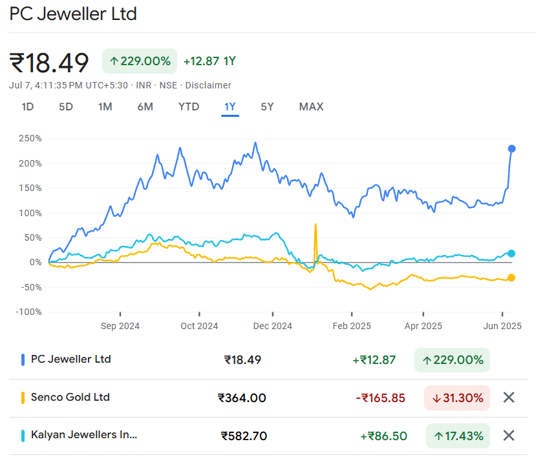Click the 0% y-axis label
This screenshot has width=536, height=464.
36,263
